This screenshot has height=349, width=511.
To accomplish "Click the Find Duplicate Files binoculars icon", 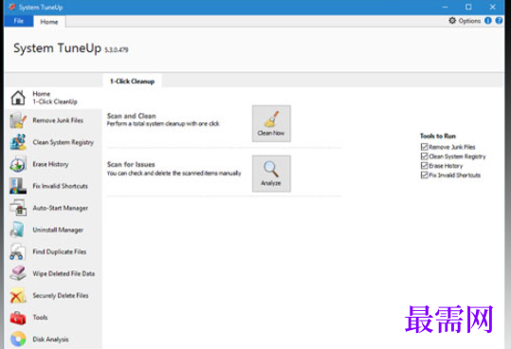I will click(x=18, y=251).
